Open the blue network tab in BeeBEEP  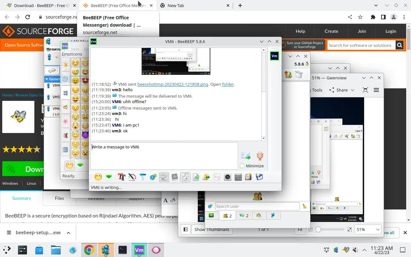click(x=273, y=216)
